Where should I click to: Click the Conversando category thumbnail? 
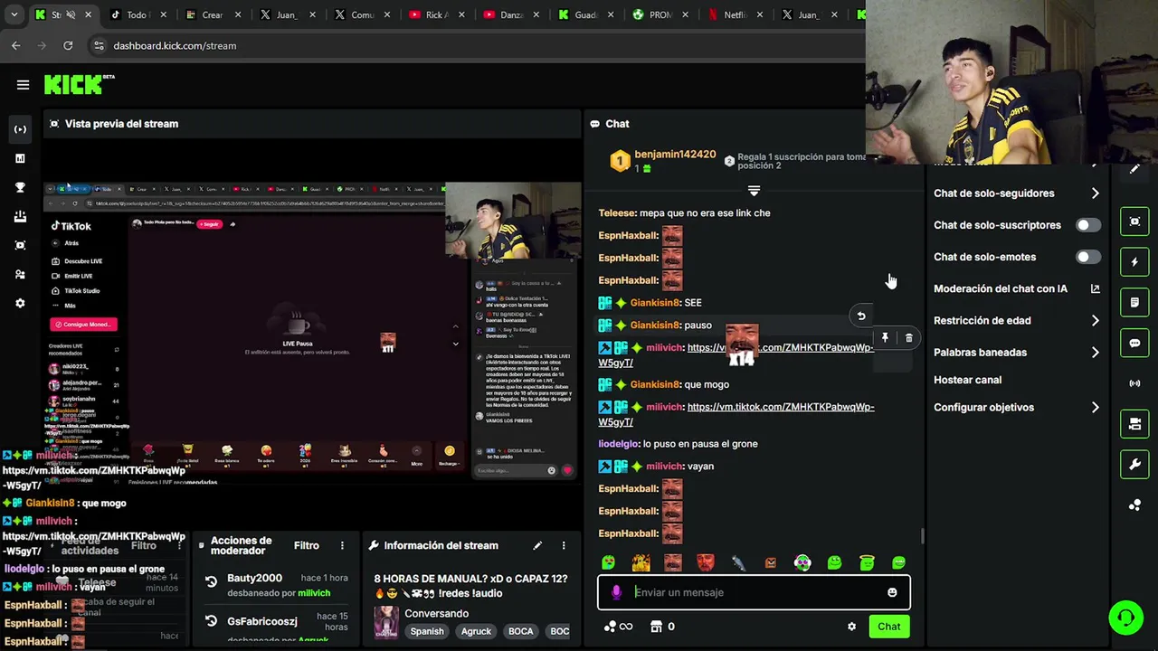(386, 622)
